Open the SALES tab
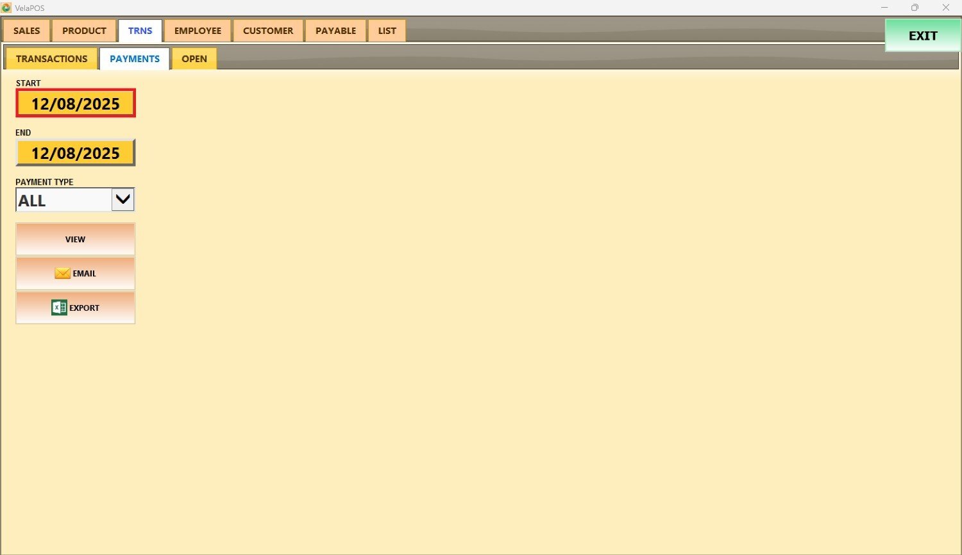Image resolution: width=962 pixels, height=555 pixels. 27,31
